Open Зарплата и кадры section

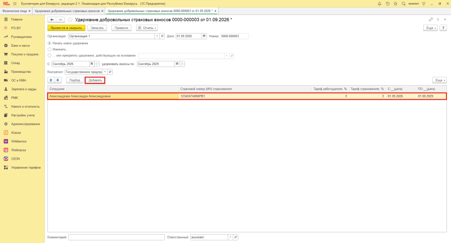click(24, 89)
